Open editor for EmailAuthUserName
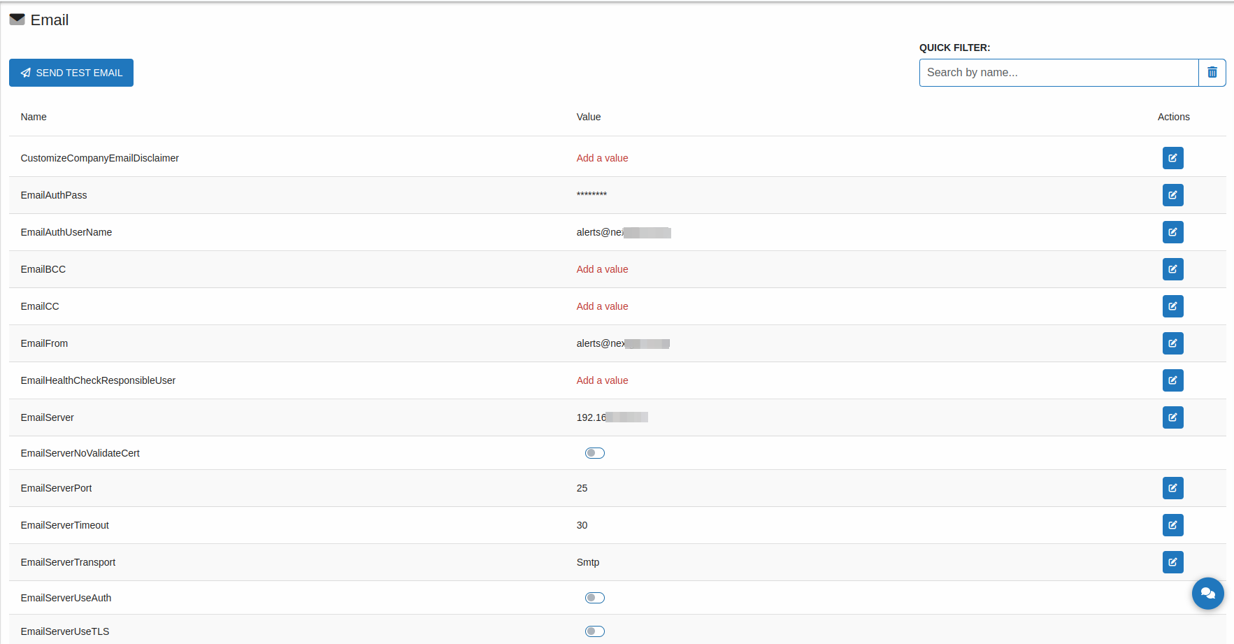This screenshot has width=1234, height=644. (x=1172, y=232)
